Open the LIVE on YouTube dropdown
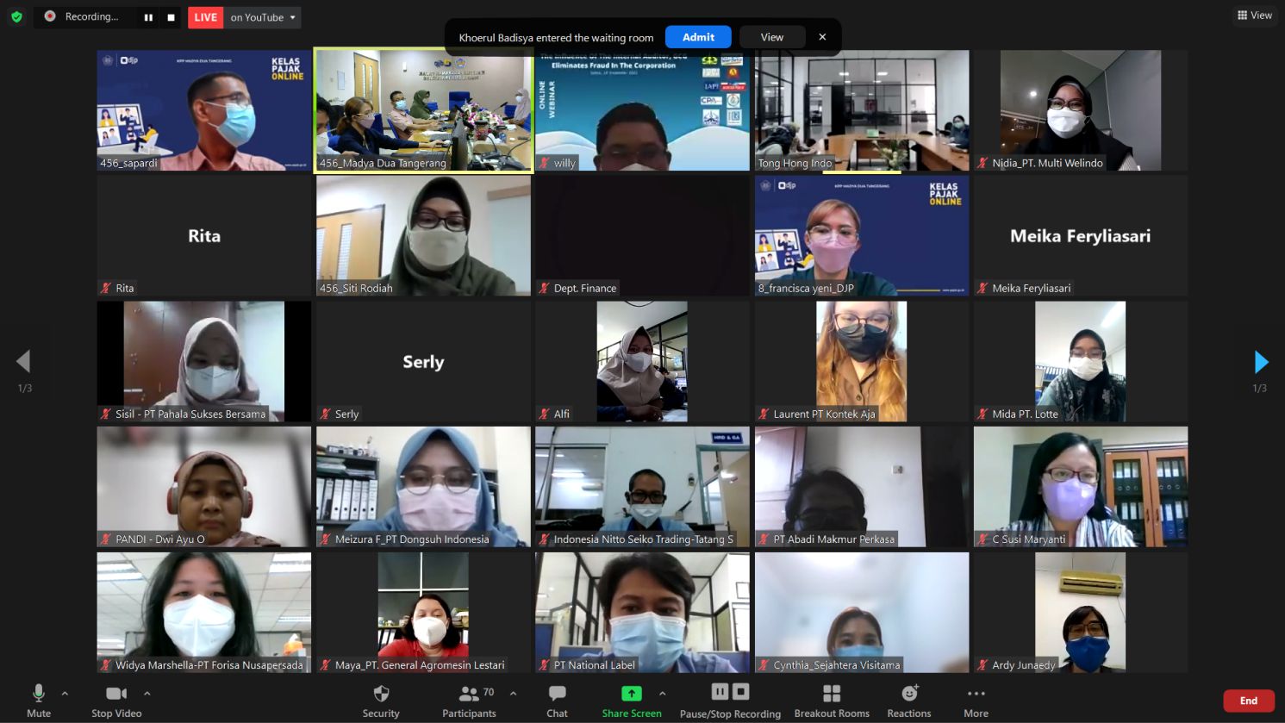This screenshot has height=723, width=1285. (292, 17)
